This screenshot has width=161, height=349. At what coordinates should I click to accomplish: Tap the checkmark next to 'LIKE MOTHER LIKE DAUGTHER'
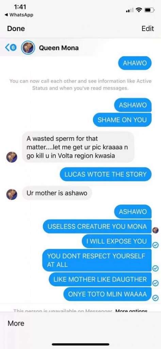156,283
